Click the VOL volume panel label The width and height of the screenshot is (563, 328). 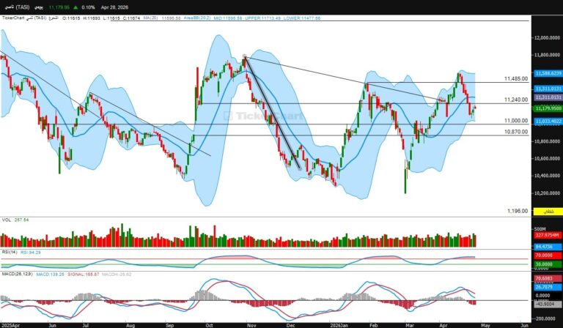(x=6, y=220)
